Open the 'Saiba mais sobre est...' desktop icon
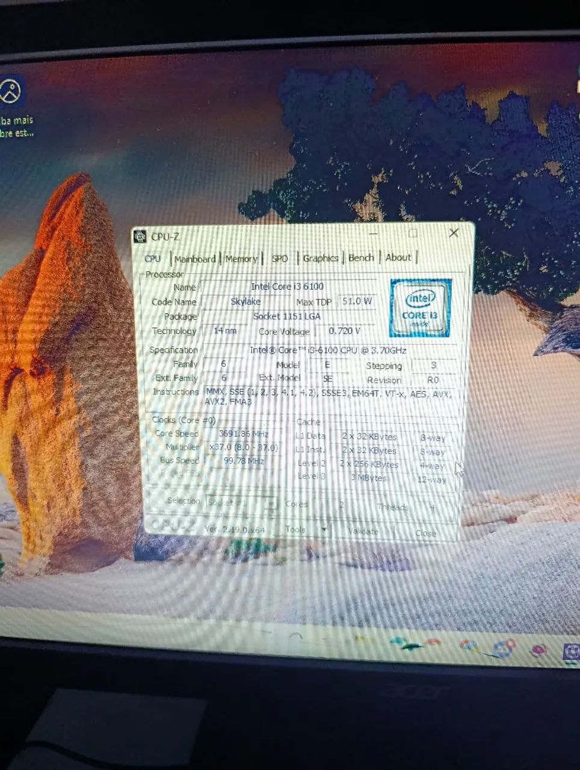This screenshot has width=580, height=770. (x=13, y=106)
